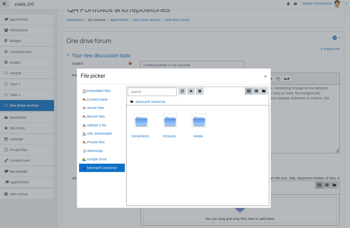Open Competencies in sidebar
This screenshot has width=350, height=228.
click(27, 52)
